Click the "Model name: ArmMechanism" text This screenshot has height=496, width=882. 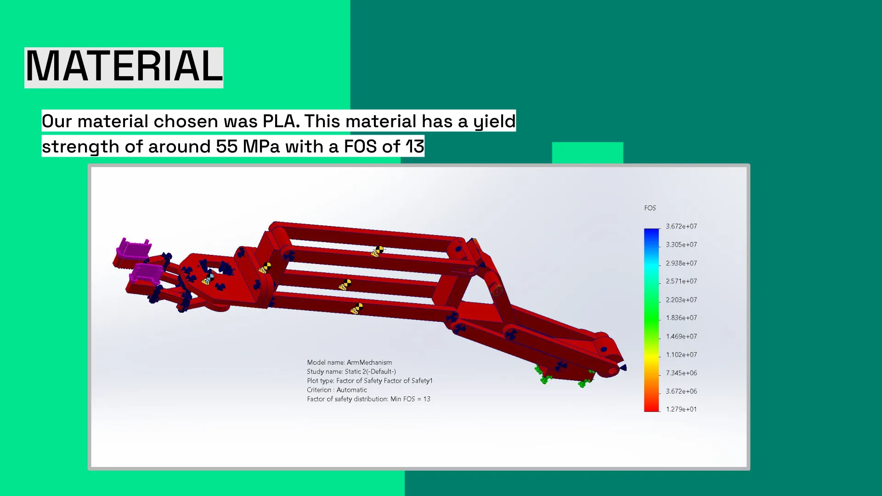pyautogui.click(x=349, y=362)
